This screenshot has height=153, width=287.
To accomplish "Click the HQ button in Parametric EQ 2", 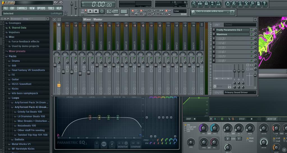I will (104, 144).
